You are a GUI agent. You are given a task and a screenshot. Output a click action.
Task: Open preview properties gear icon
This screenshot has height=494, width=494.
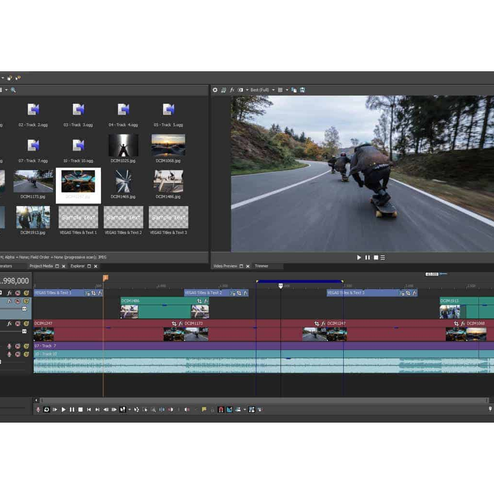215,90
